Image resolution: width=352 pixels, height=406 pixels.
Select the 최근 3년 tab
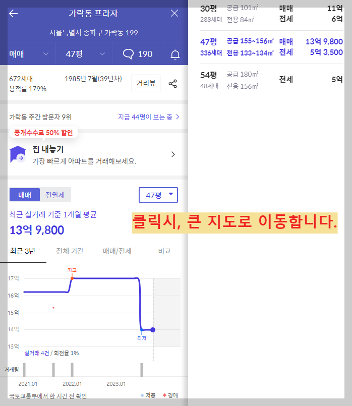click(x=23, y=251)
